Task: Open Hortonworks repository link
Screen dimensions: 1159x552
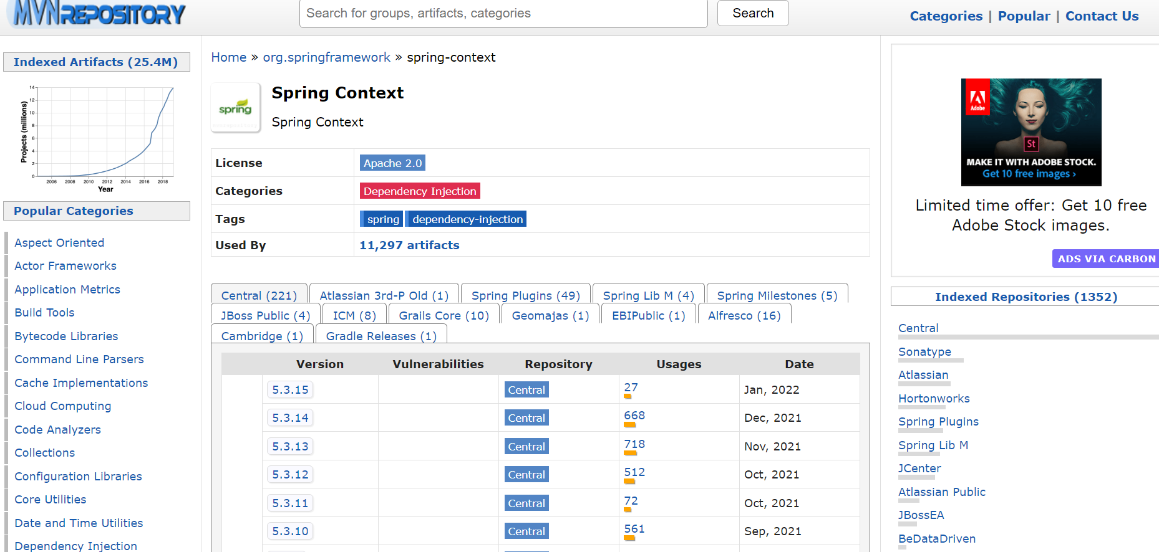Action: [x=934, y=399]
